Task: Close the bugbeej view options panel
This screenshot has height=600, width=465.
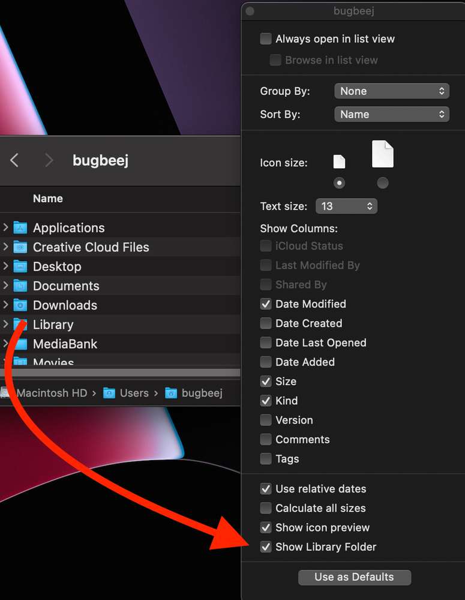Action: pos(250,11)
